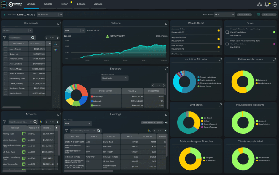Open the All Accounts dropdown
Image resolution: width=279 pixels, height=175 pixels.
[x=50, y=15]
